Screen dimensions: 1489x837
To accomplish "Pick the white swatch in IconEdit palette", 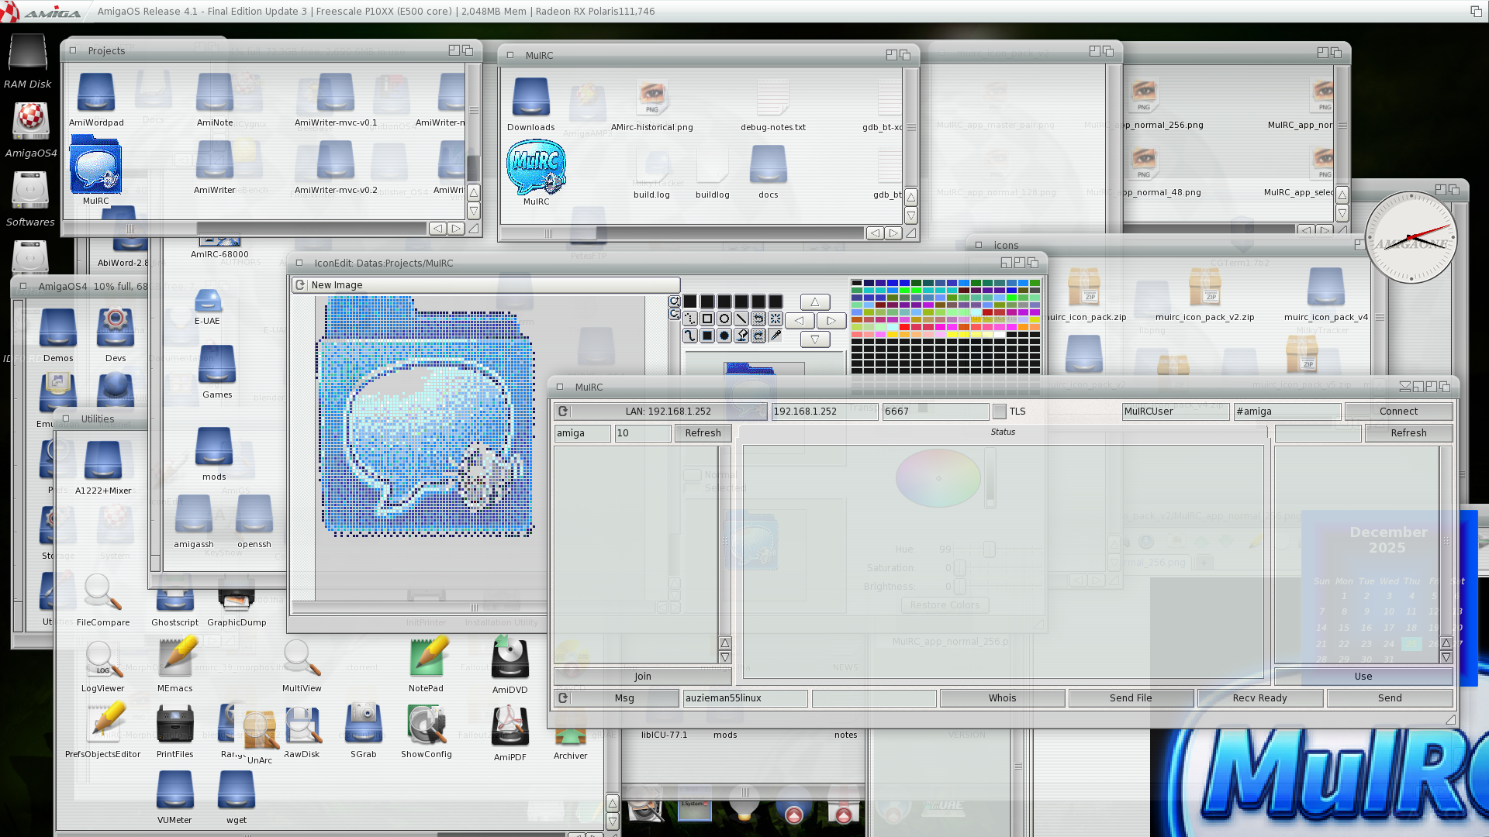I will point(1000,334).
